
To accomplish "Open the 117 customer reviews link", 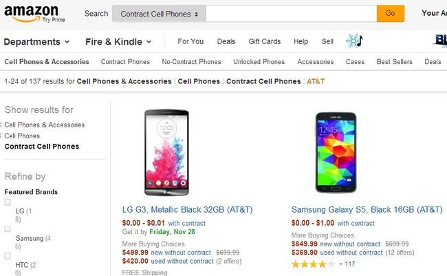I will (x=350, y=264).
